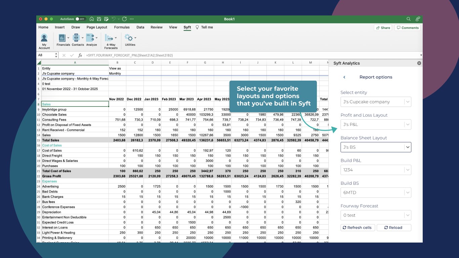
Task: Click the Refresh cells button
Action: tap(357, 228)
